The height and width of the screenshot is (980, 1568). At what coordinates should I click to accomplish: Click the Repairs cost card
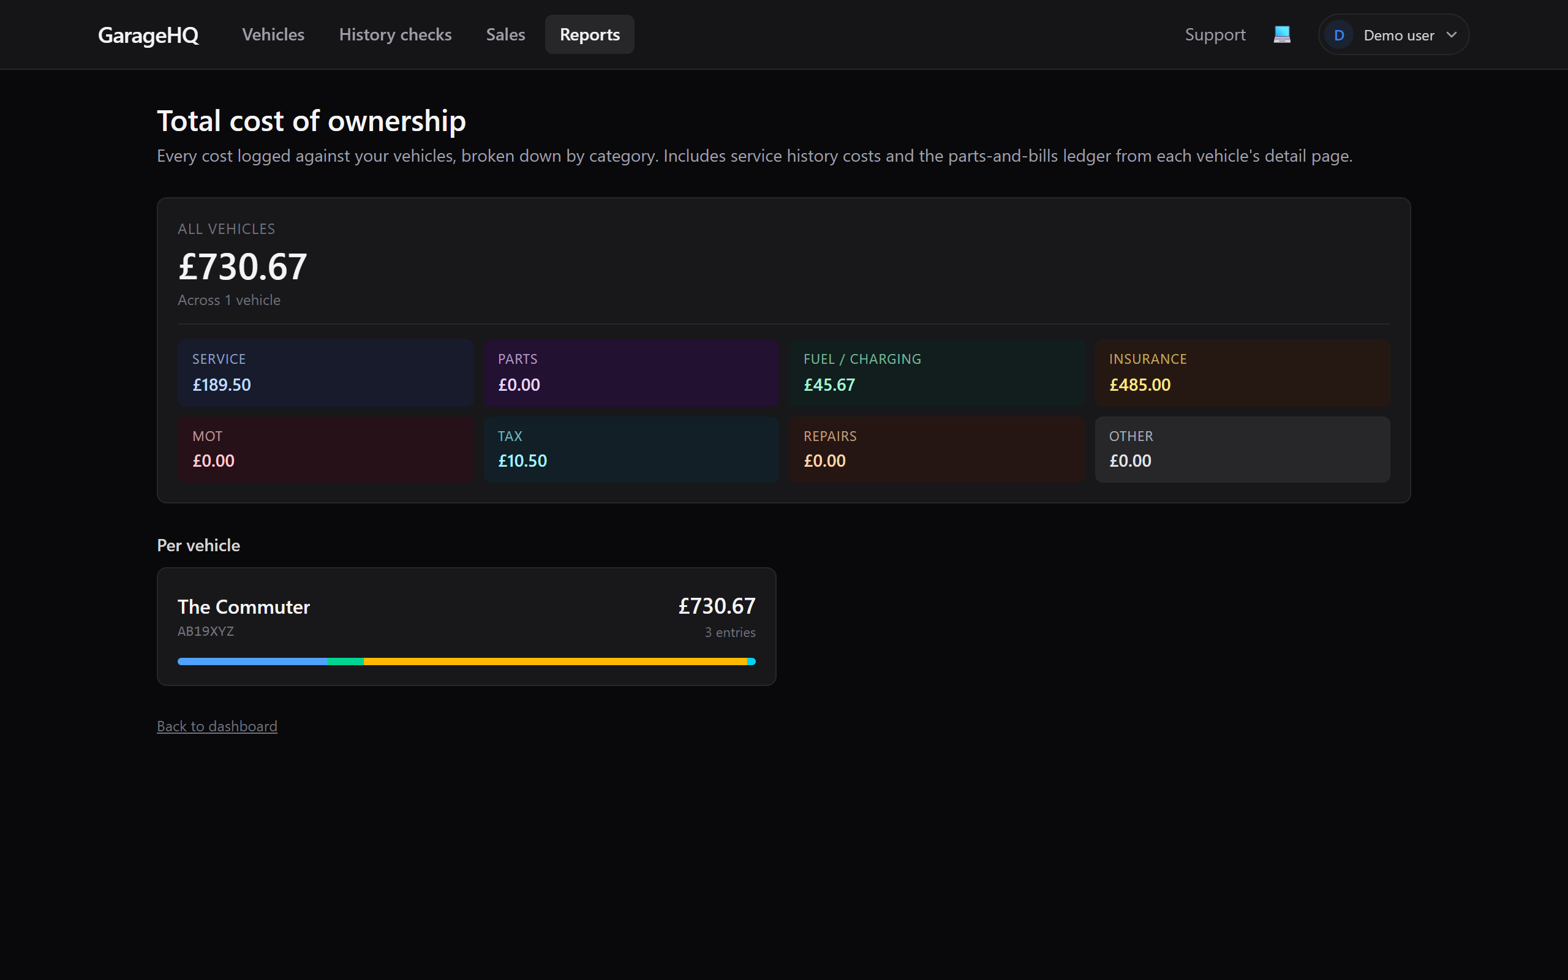(937, 449)
